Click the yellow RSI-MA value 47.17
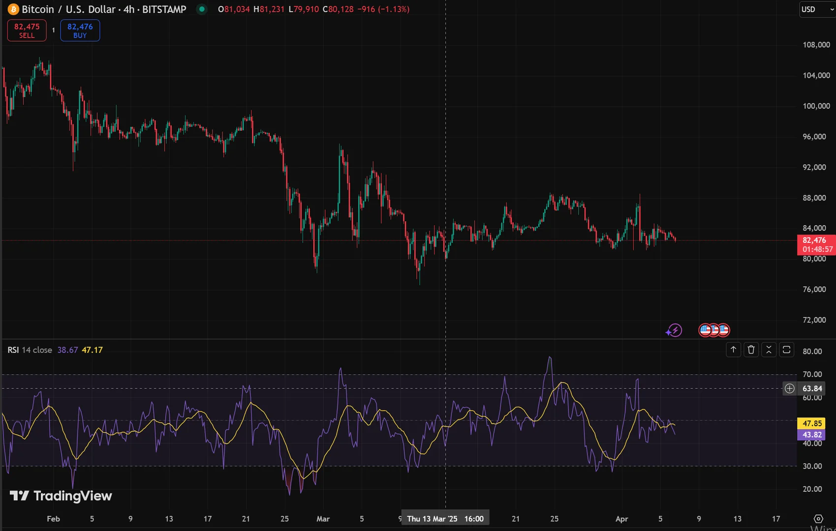Image resolution: width=836 pixels, height=531 pixels. point(92,350)
